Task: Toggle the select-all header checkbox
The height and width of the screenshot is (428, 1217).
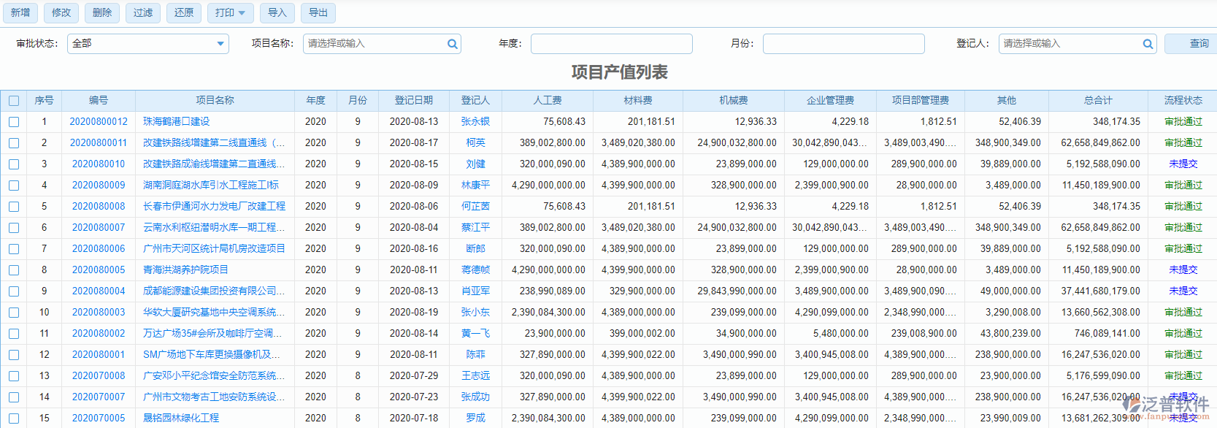Action: [x=14, y=101]
